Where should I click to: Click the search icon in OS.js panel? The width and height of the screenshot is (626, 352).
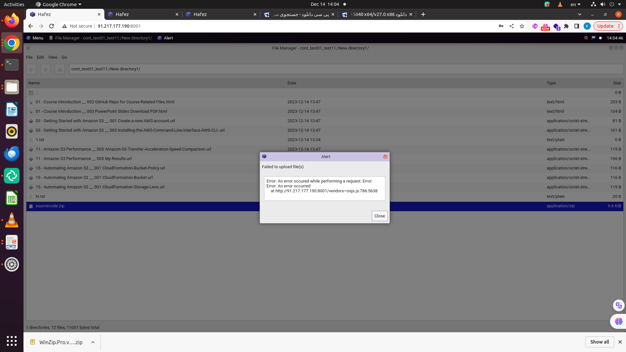coord(586,38)
